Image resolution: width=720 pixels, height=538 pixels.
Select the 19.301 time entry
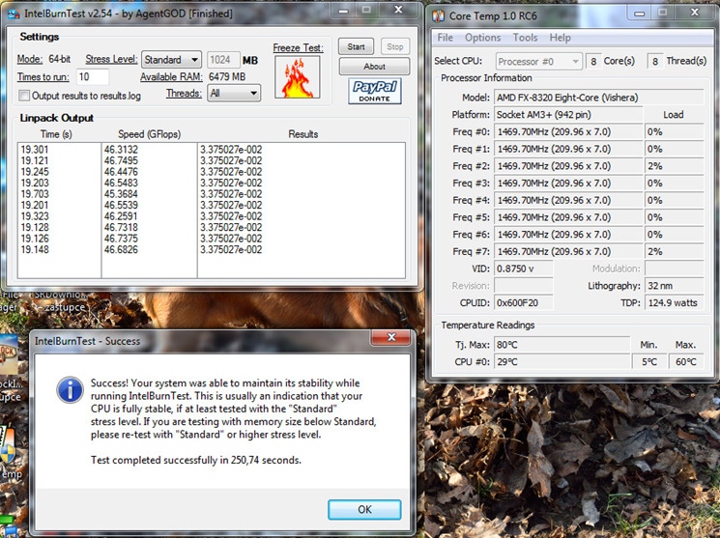(35, 150)
